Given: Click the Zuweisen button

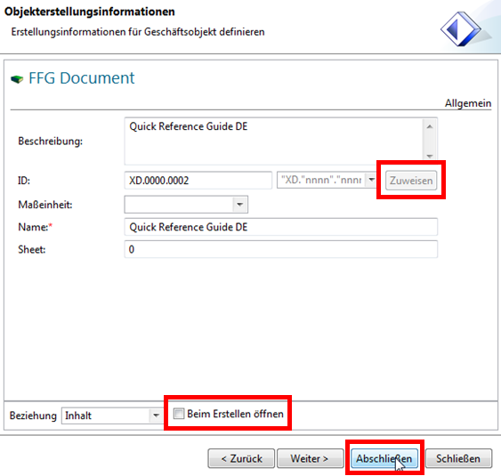Looking at the screenshot, I should click(411, 181).
